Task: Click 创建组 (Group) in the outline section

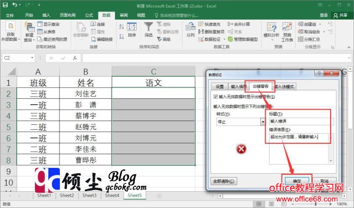Action: click(307, 24)
